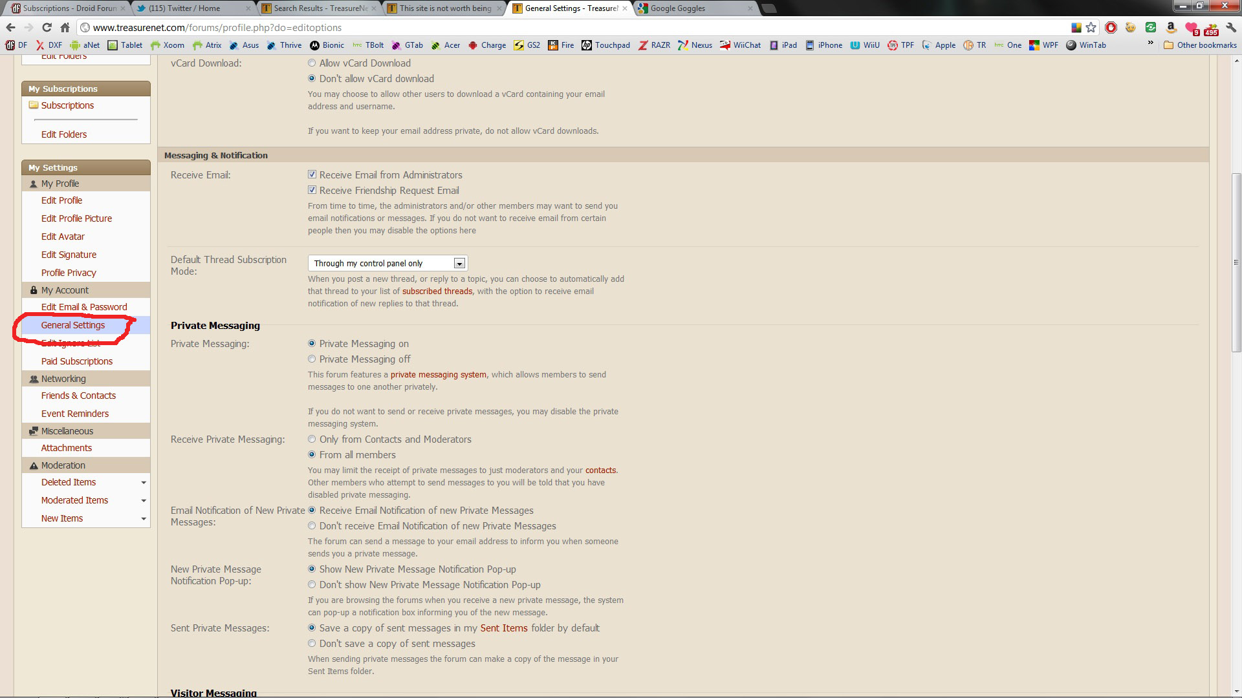The width and height of the screenshot is (1242, 698).
Task: Open the browser Home icon
Action: [65, 28]
